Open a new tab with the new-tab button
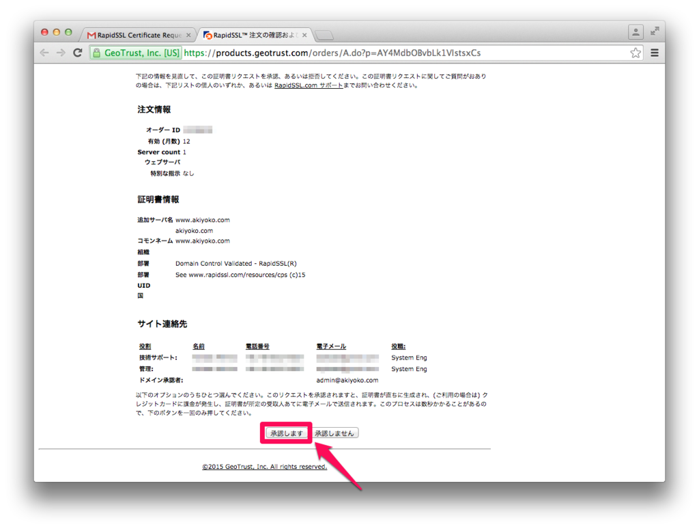This screenshot has width=699, height=529. [x=324, y=35]
